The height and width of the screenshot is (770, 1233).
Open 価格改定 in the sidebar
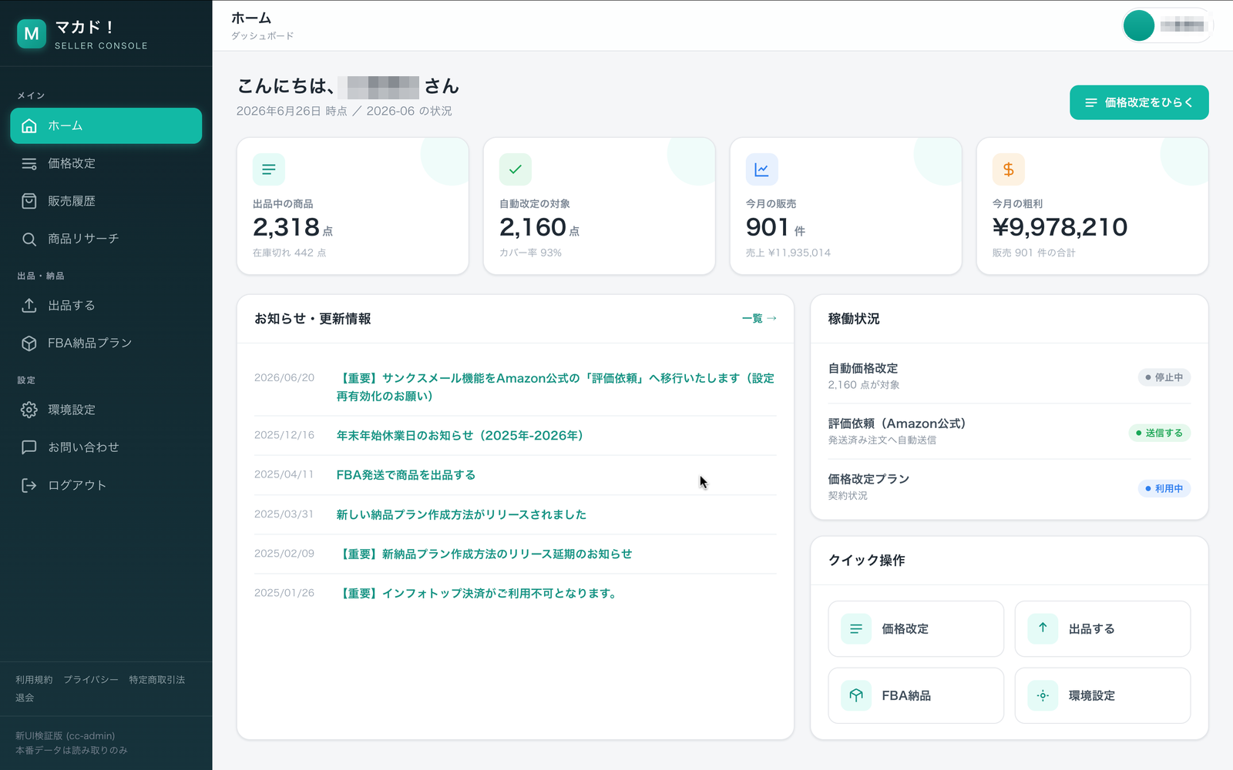point(106,163)
